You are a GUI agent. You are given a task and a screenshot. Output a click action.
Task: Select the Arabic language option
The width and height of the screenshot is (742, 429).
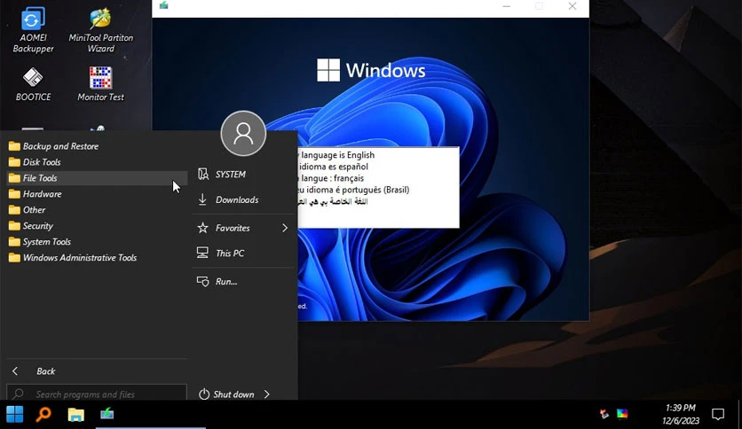333,201
